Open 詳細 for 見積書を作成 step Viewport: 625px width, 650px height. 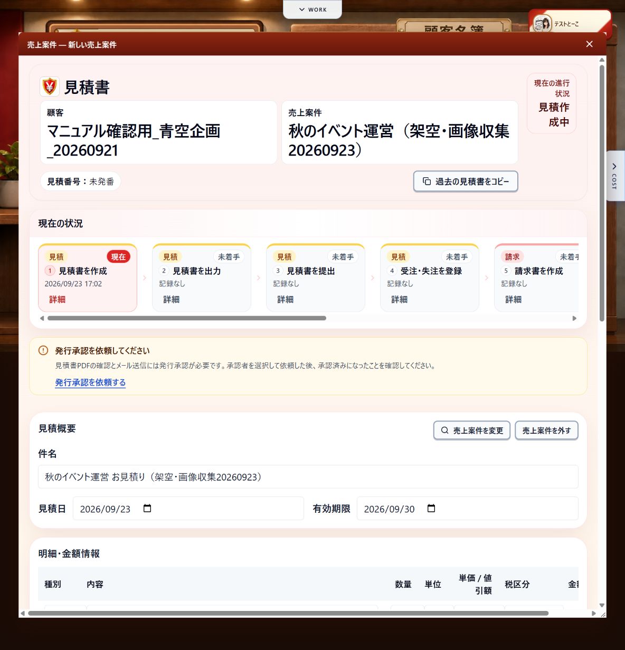pos(58,299)
